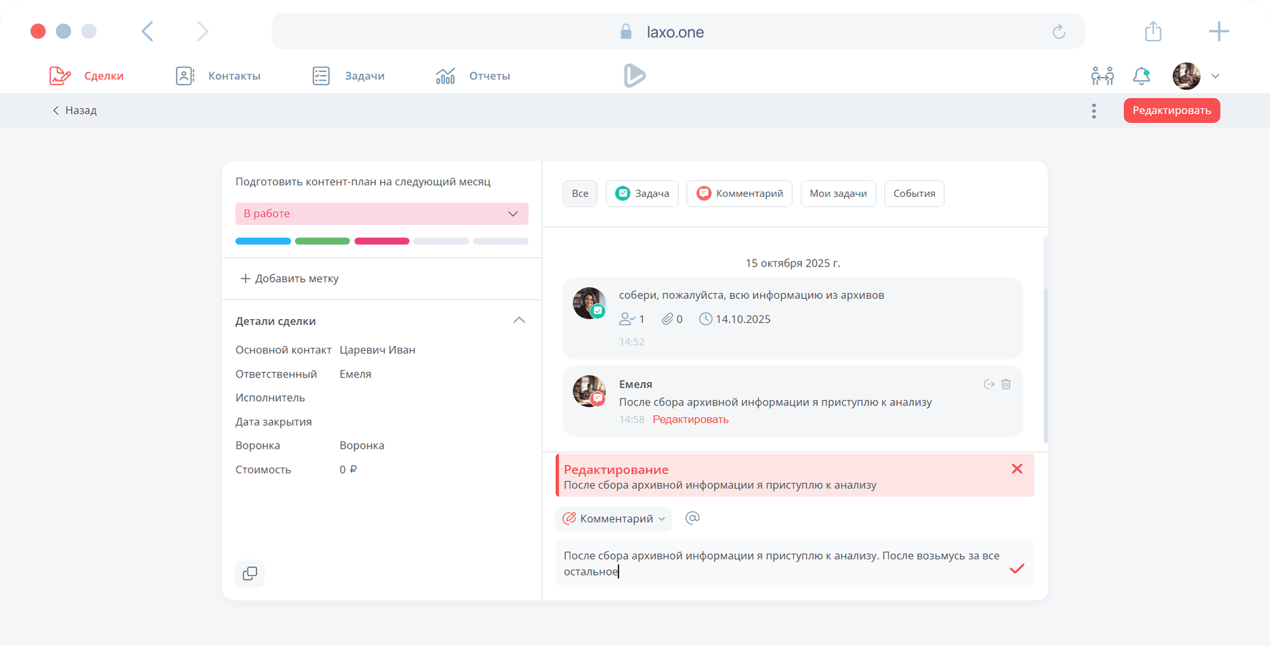Click the pink third stage progress segment
Image resolution: width=1270 pixels, height=646 pixels.
click(382, 241)
